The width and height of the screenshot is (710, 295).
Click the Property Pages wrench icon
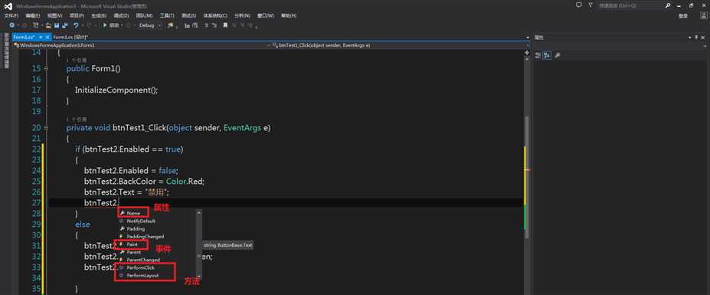[x=557, y=55]
